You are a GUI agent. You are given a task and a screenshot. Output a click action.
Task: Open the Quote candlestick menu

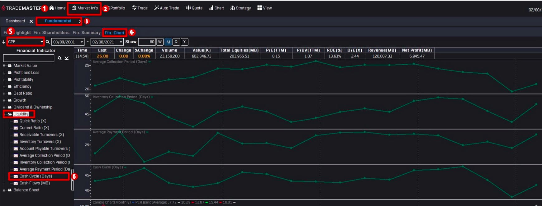tap(188, 8)
